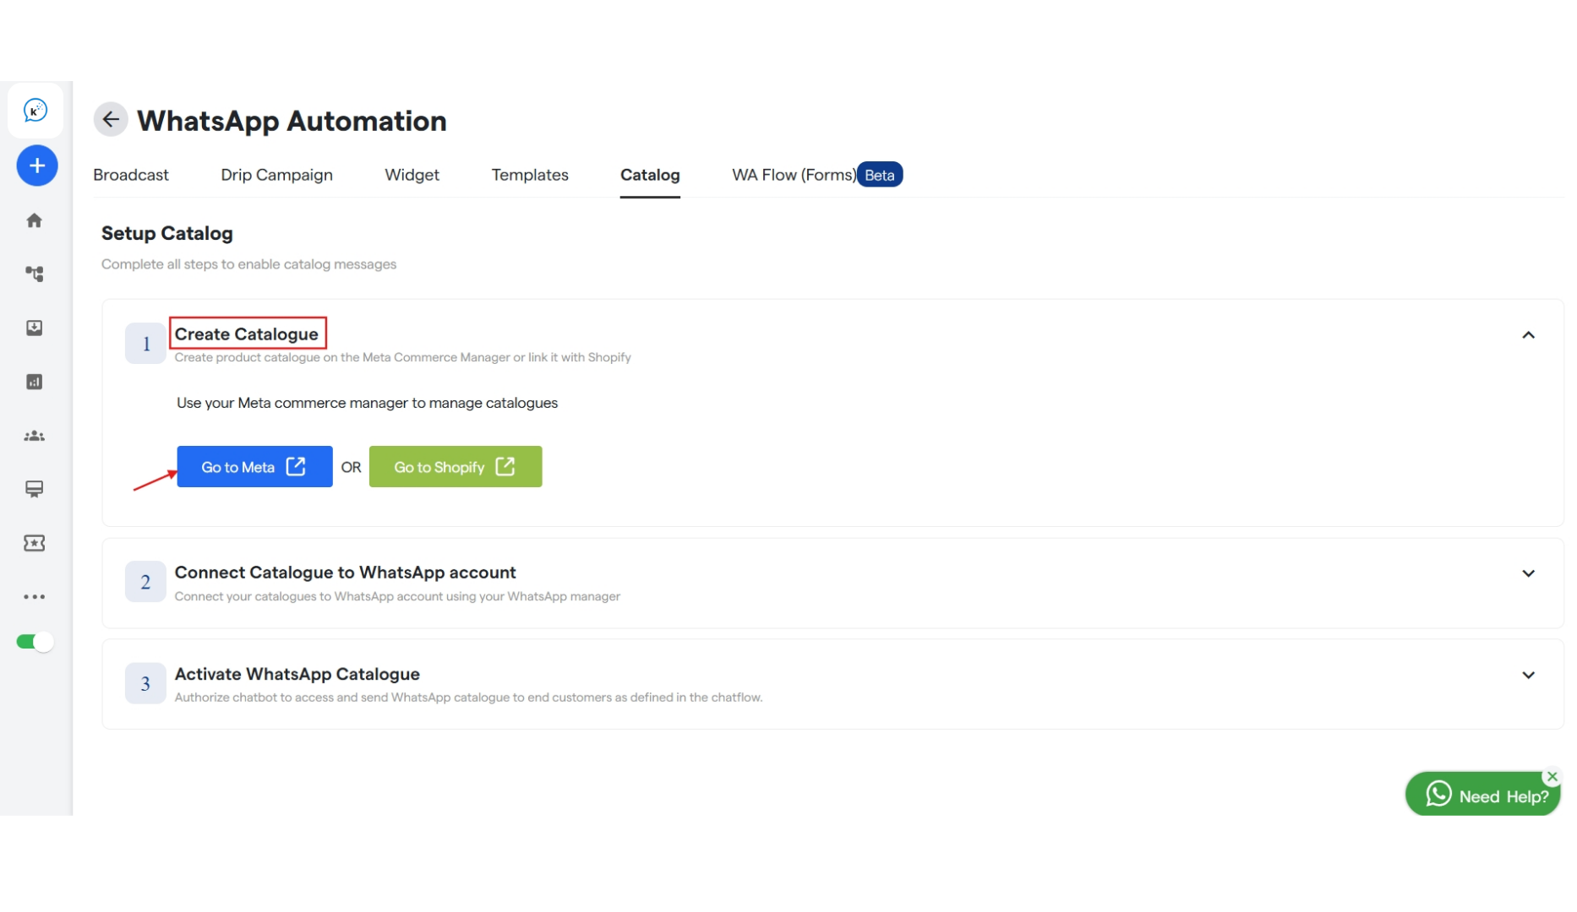1577x912 pixels.
Task: Open the Need Help? WhatsApp button
Action: (x=1482, y=795)
